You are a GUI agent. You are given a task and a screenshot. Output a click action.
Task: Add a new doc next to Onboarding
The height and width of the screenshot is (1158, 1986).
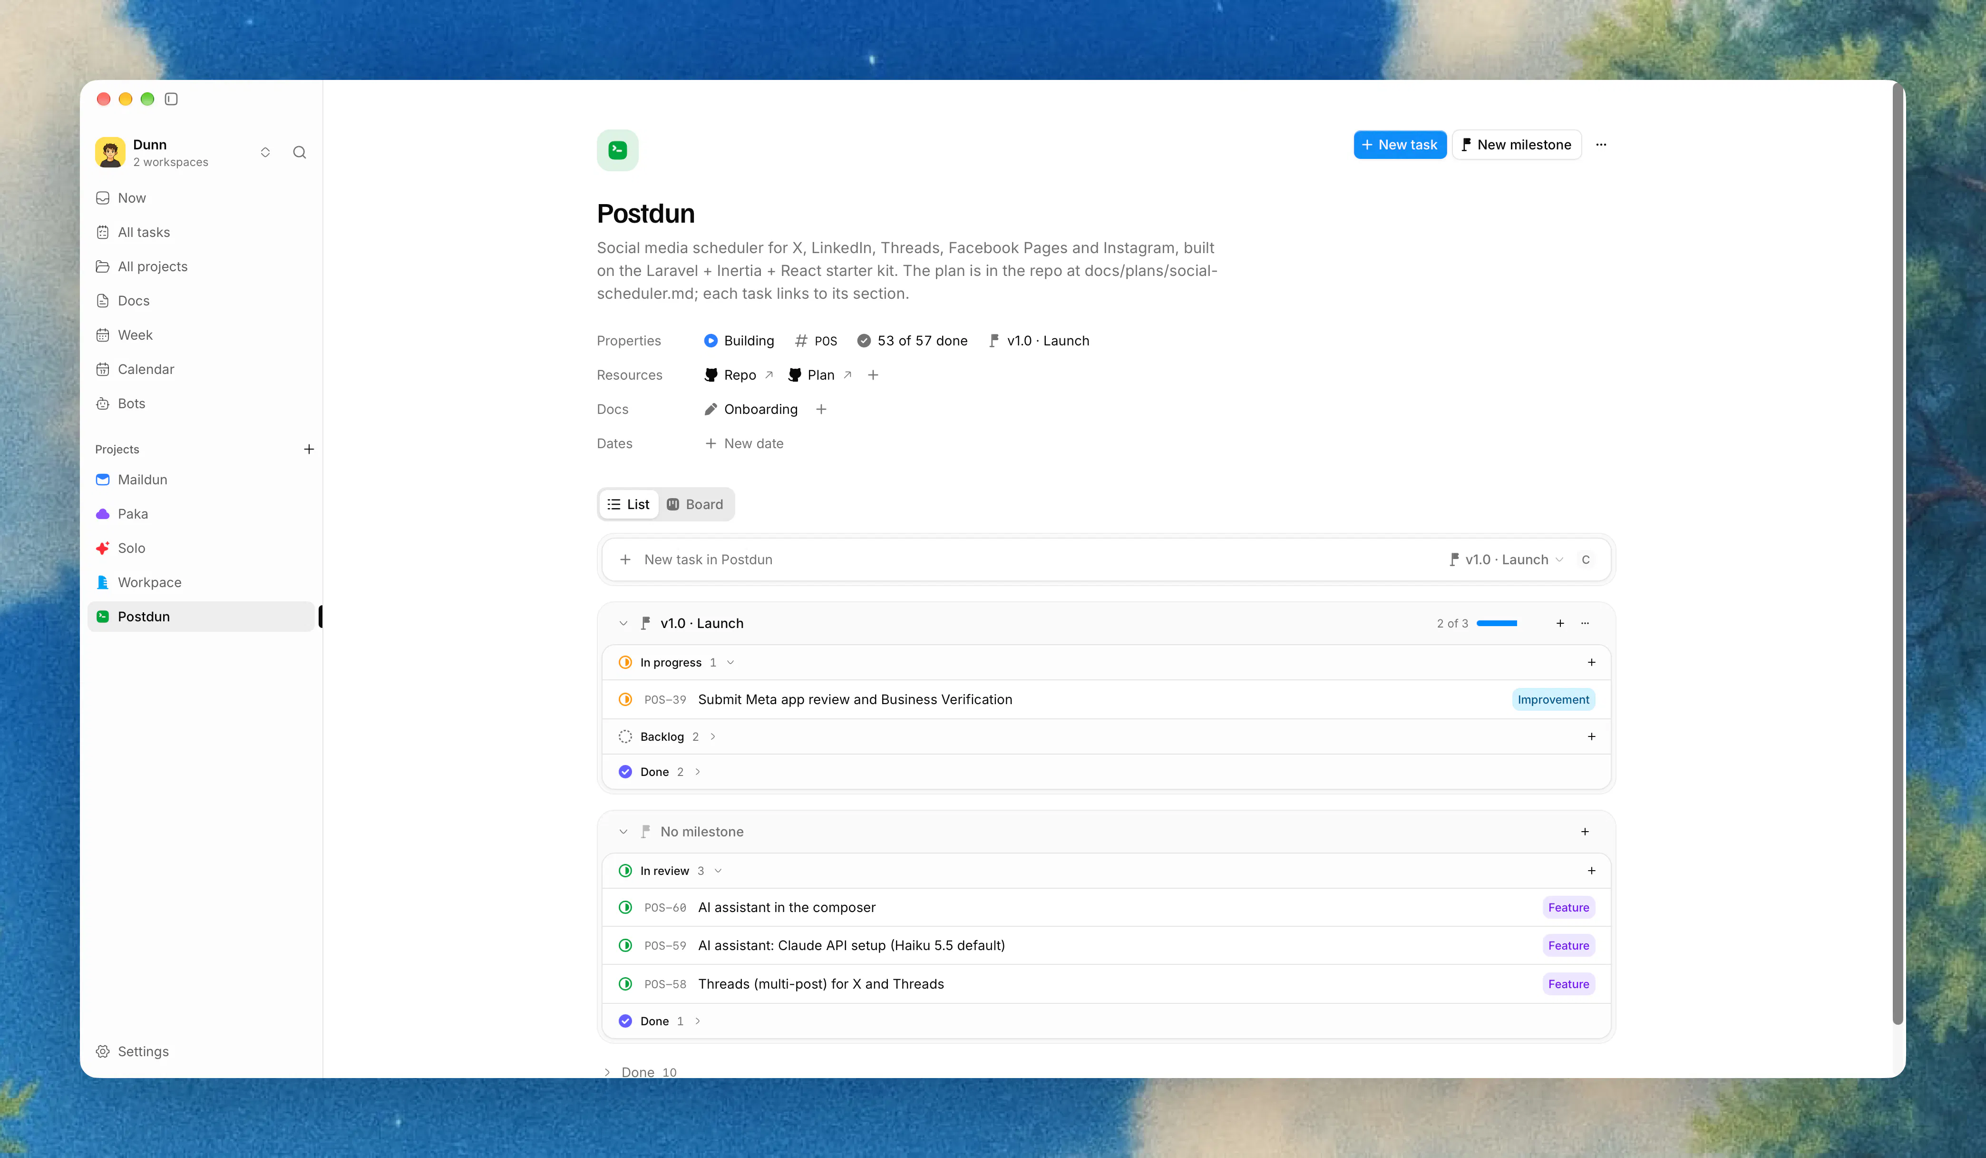point(821,409)
